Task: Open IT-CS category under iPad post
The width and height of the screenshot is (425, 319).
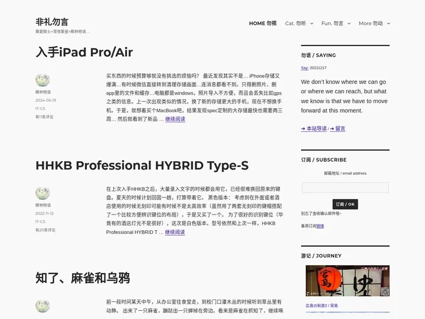Action: 40,109
